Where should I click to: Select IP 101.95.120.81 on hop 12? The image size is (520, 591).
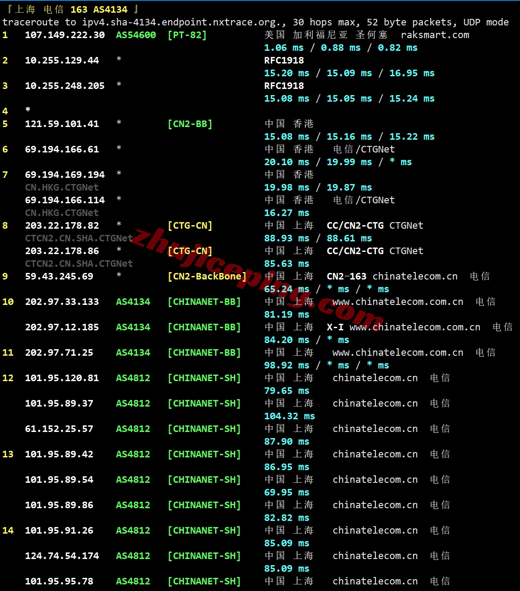[x=62, y=378]
